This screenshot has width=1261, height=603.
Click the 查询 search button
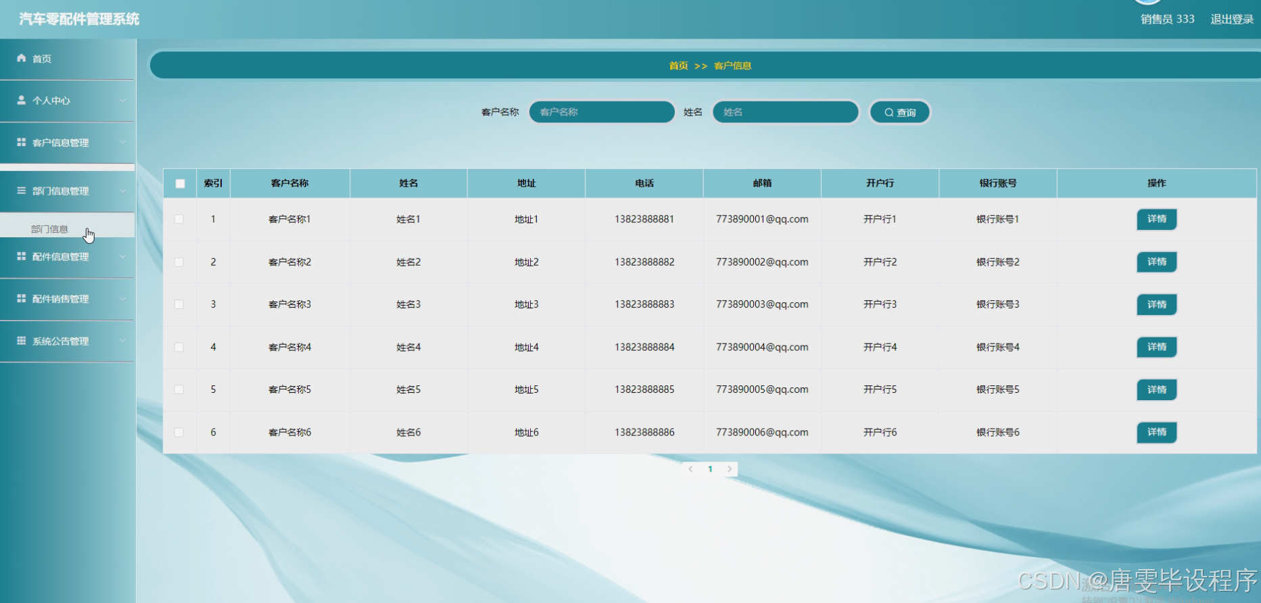click(x=900, y=112)
